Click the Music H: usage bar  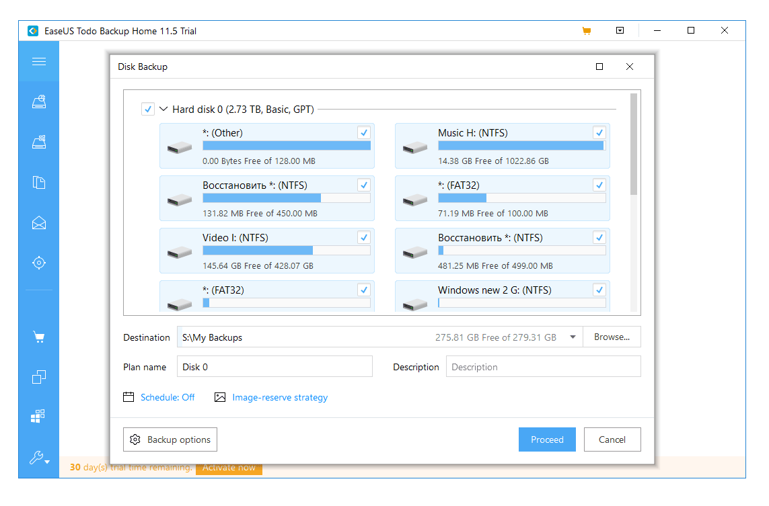[522, 145]
